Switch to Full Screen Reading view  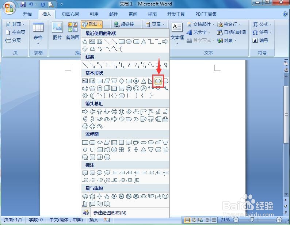[x=194, y=220]
